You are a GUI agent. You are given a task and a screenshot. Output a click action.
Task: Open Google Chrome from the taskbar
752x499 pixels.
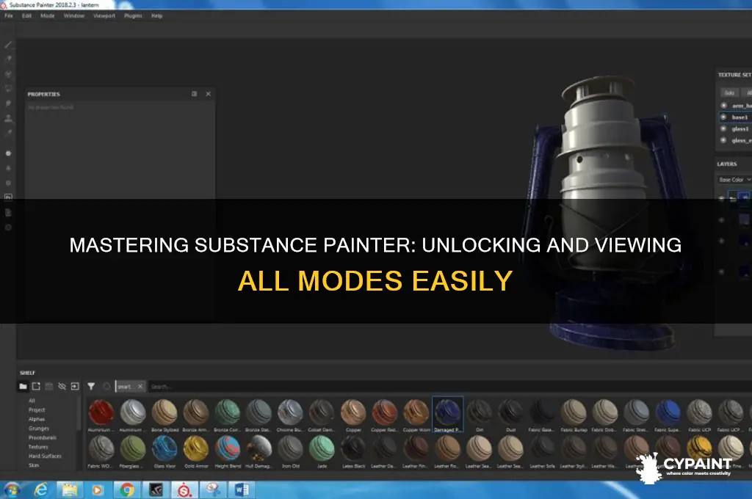[x=127, y=490]
